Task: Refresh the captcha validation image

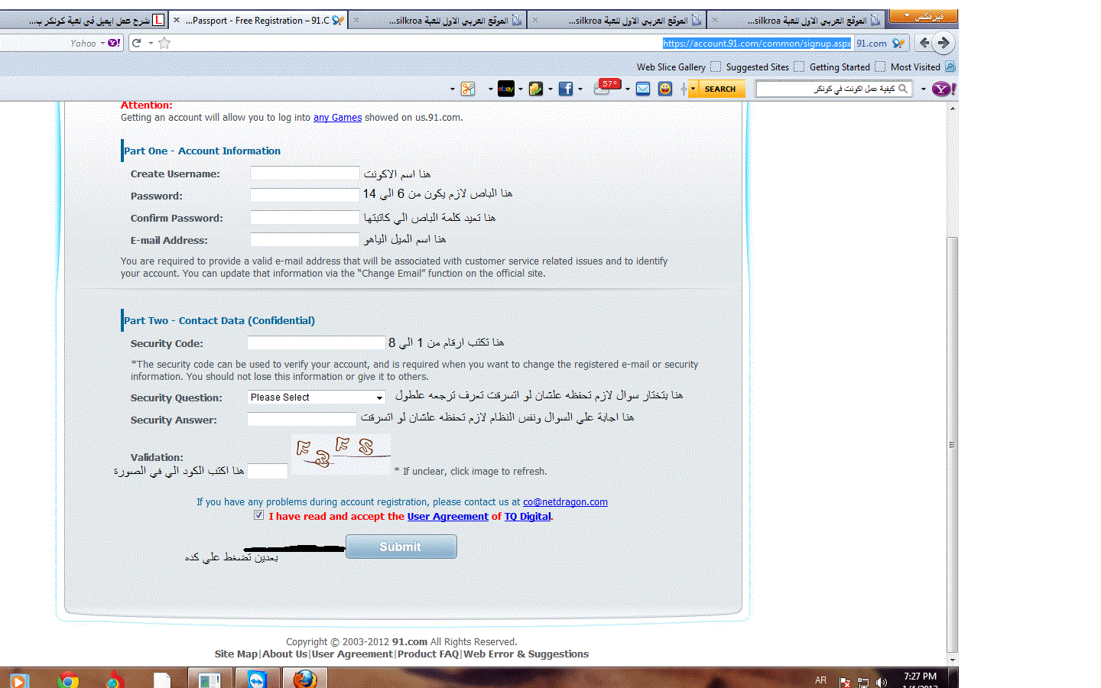Action: pos(341,453)
